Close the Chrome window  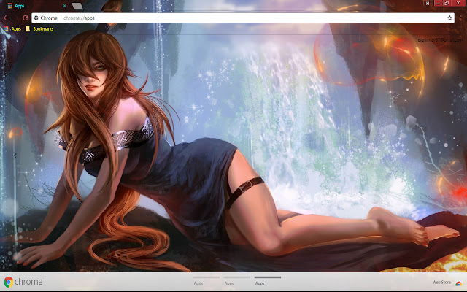pyautogui.click(x=458, y=3)
